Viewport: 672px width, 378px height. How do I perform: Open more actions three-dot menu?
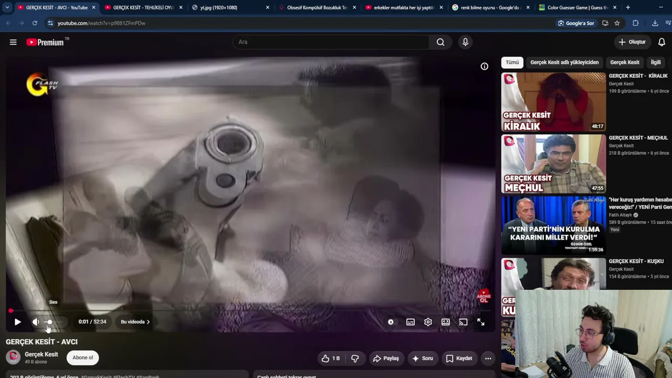[x=488, y=358]
